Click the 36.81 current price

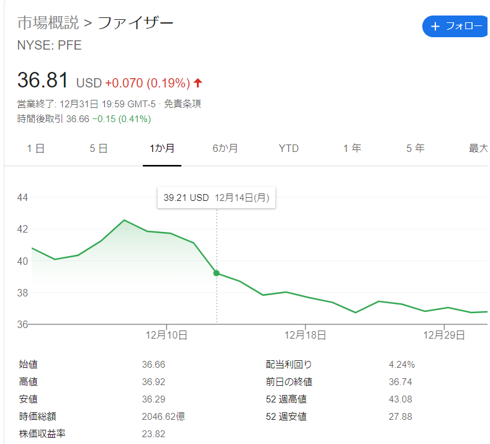(x=42, y=80)
